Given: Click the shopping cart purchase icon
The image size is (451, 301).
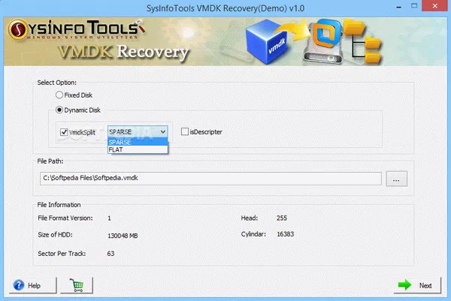Looking at the screenshot, I should tap(77, 285).
